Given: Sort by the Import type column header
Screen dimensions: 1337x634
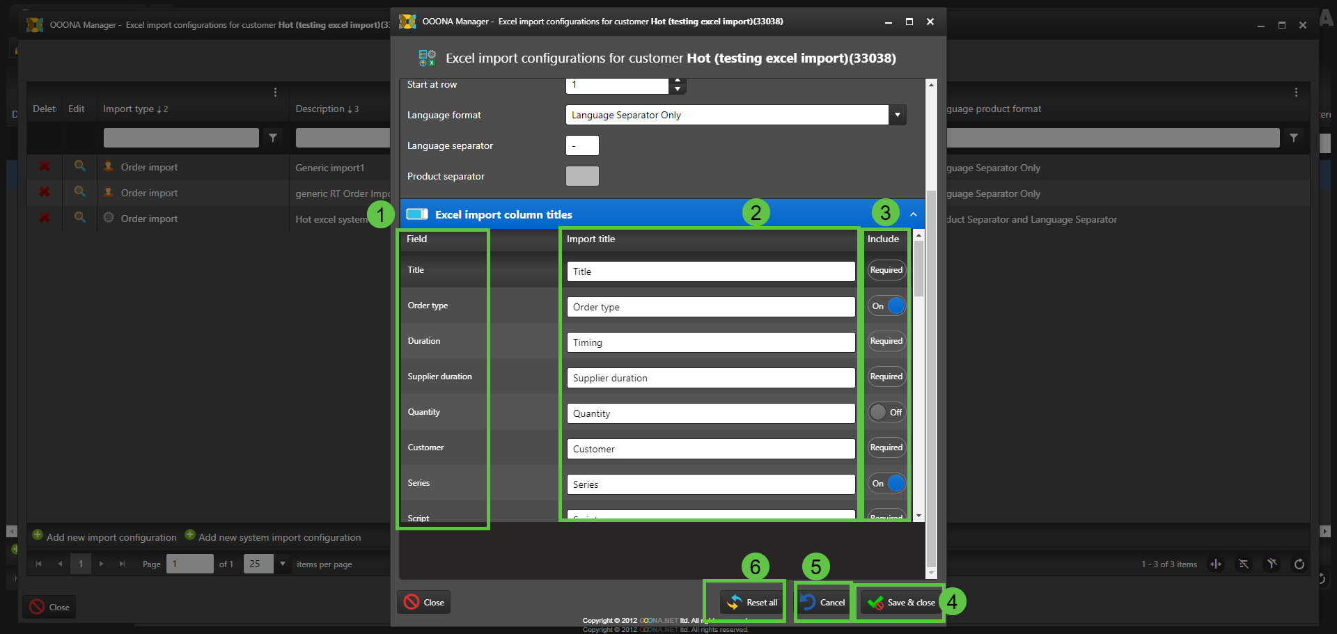Looking at the screenshot, I should (x=129, y=109).
